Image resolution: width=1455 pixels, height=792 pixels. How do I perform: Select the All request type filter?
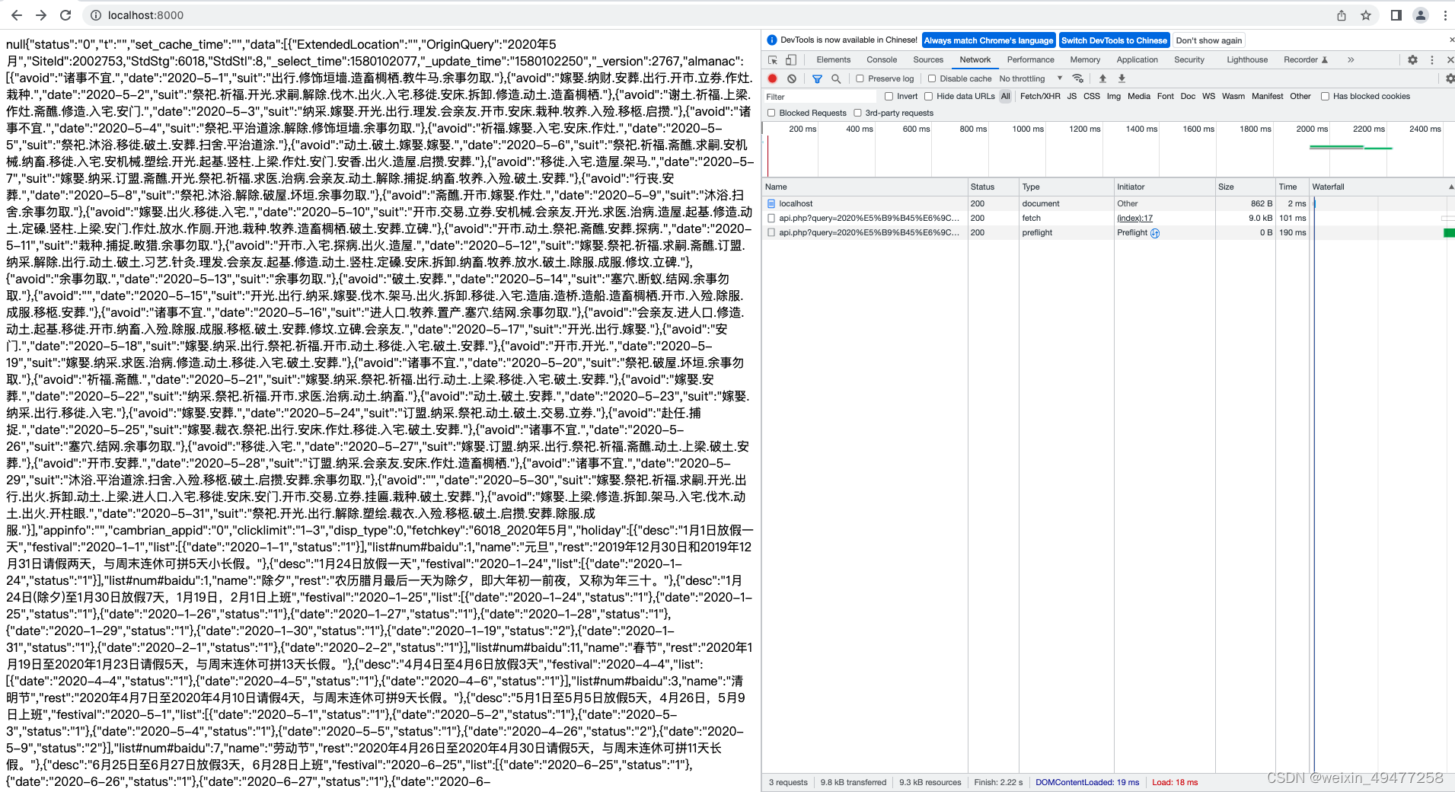click(1005, 97)
